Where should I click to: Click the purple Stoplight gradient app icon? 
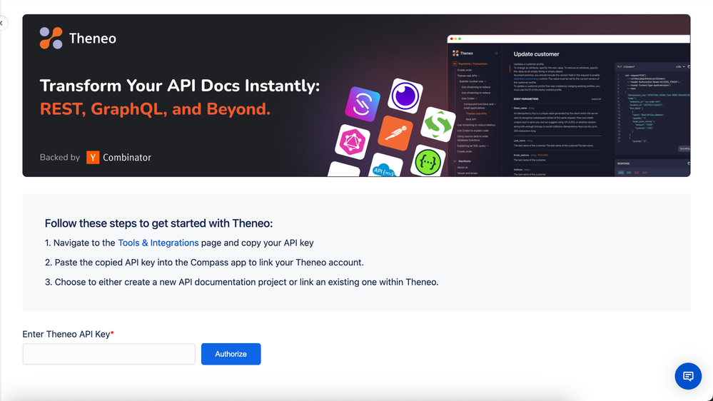click(x=363, y=104)
